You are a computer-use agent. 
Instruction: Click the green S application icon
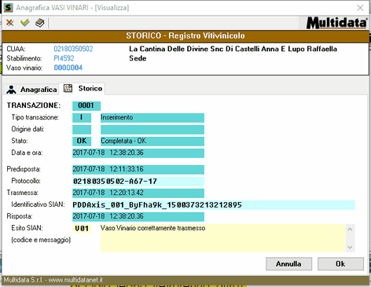click(x=9, y=8)
